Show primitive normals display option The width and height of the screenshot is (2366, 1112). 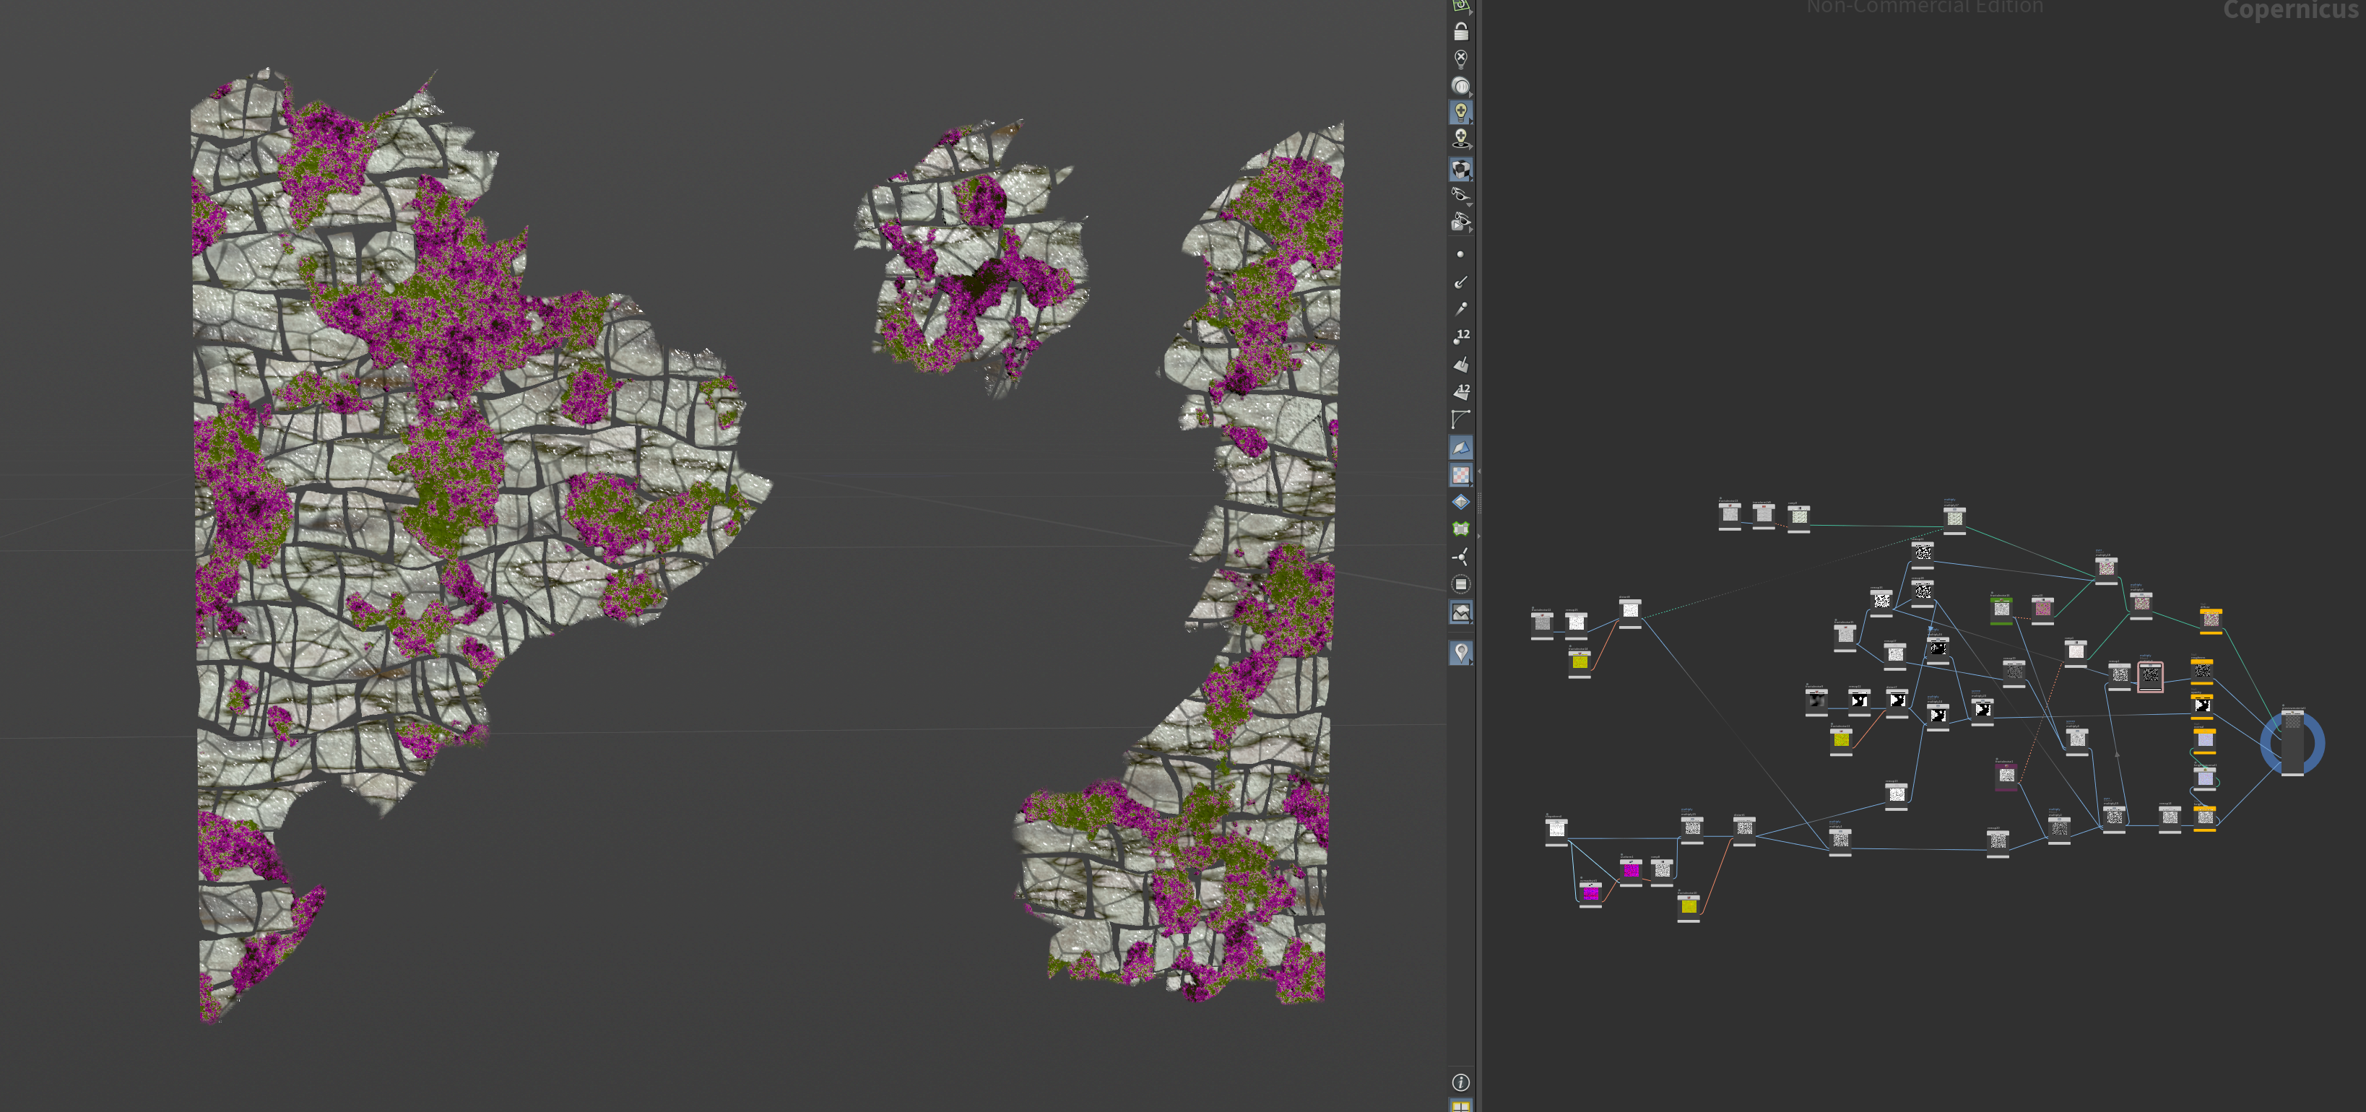tap(1460, 364)
